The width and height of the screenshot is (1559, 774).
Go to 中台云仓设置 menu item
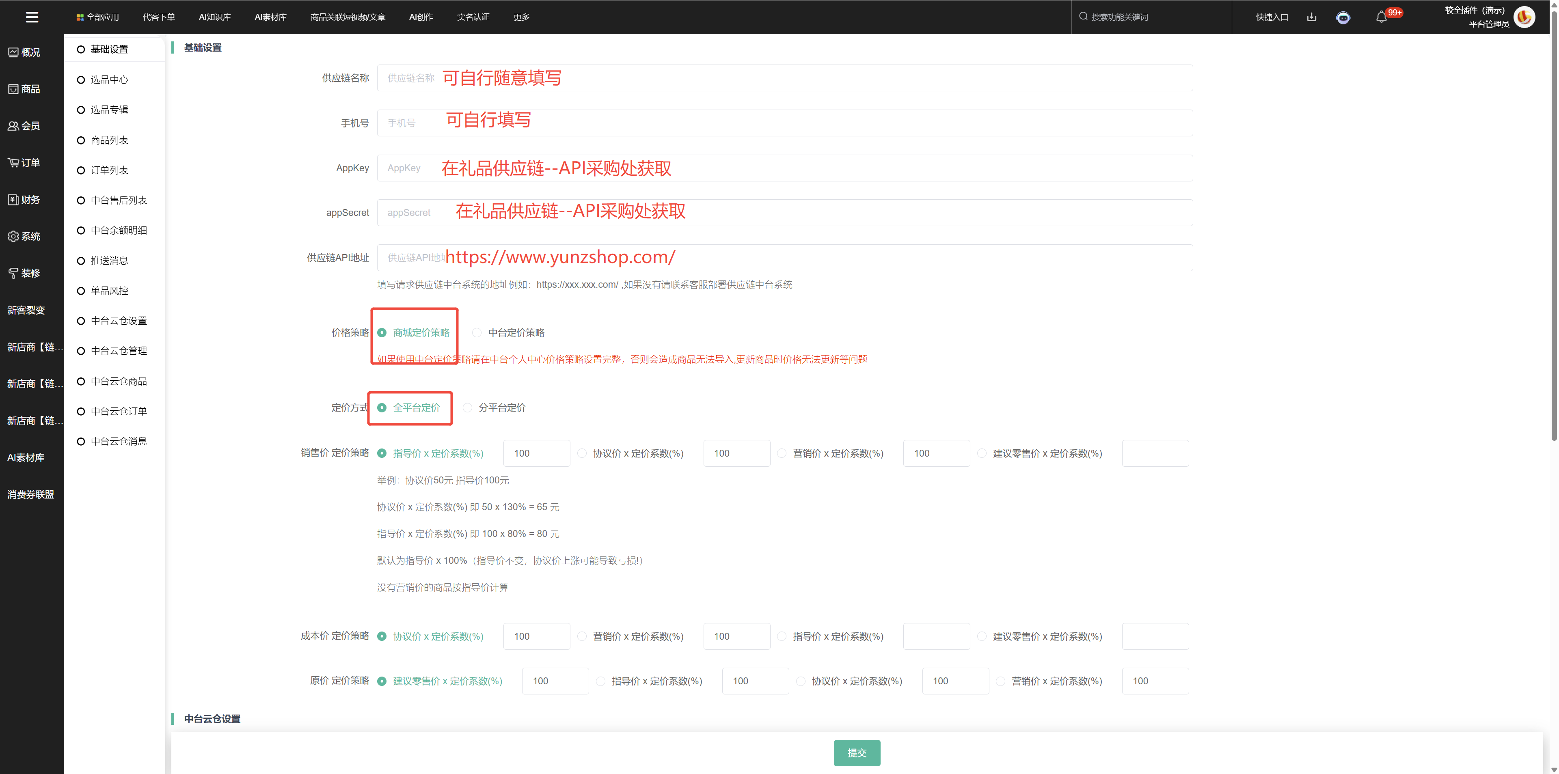(119, 321)
